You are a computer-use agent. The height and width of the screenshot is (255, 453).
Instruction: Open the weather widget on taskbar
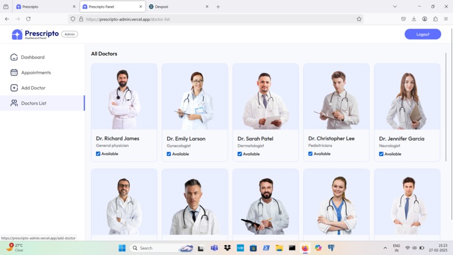[x=15, y=248]
